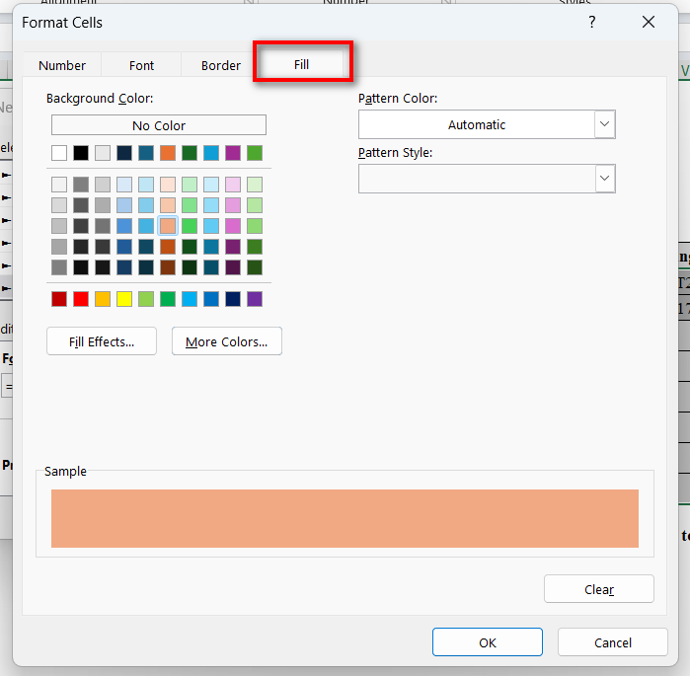Close the Format Cells dialog

(649, 22)
